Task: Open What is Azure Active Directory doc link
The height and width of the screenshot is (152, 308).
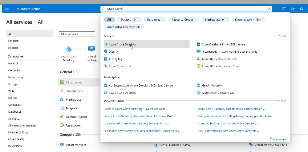Action: [x=135, y=109]
